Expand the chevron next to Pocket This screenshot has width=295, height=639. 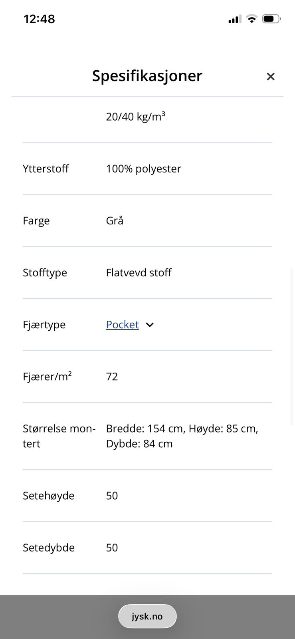click(150, 325)
